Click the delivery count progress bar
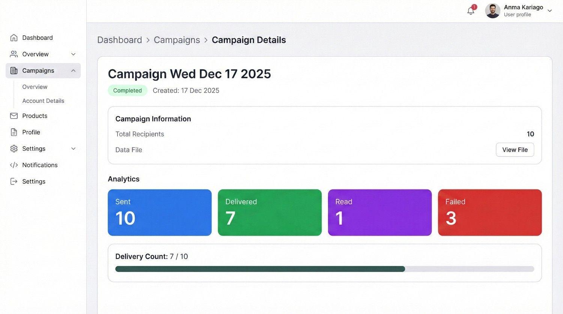Image resolution: width=563 pixels, height=314 pixels. click(325, 269)
